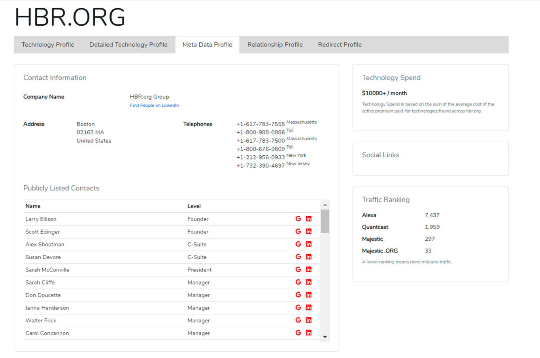The height and width of the screenshot is (358, 540).
Task: Select the name Larry Ellison
Action: pos(41,219)
